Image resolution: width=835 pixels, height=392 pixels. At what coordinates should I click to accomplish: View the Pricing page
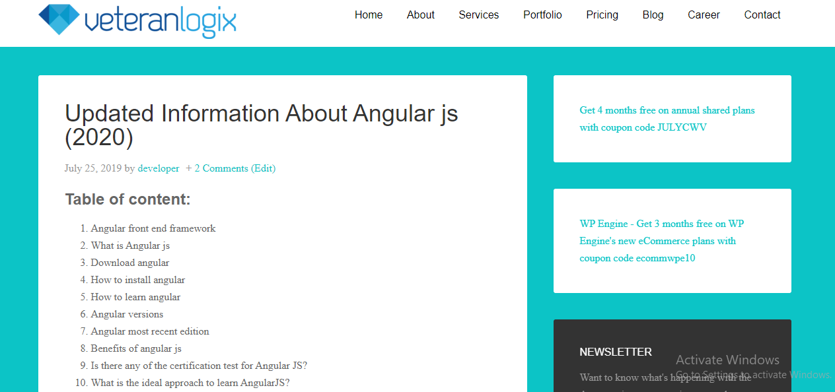point(602,15)
